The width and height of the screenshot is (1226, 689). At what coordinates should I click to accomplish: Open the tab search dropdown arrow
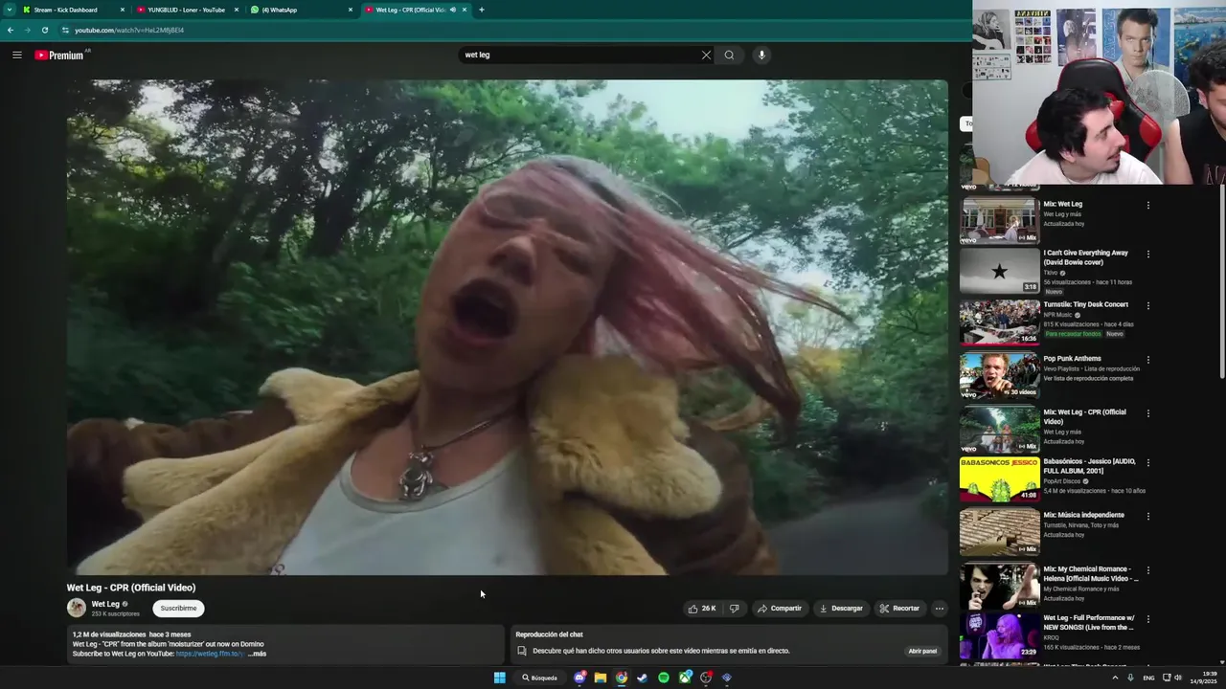pos(10,10)
